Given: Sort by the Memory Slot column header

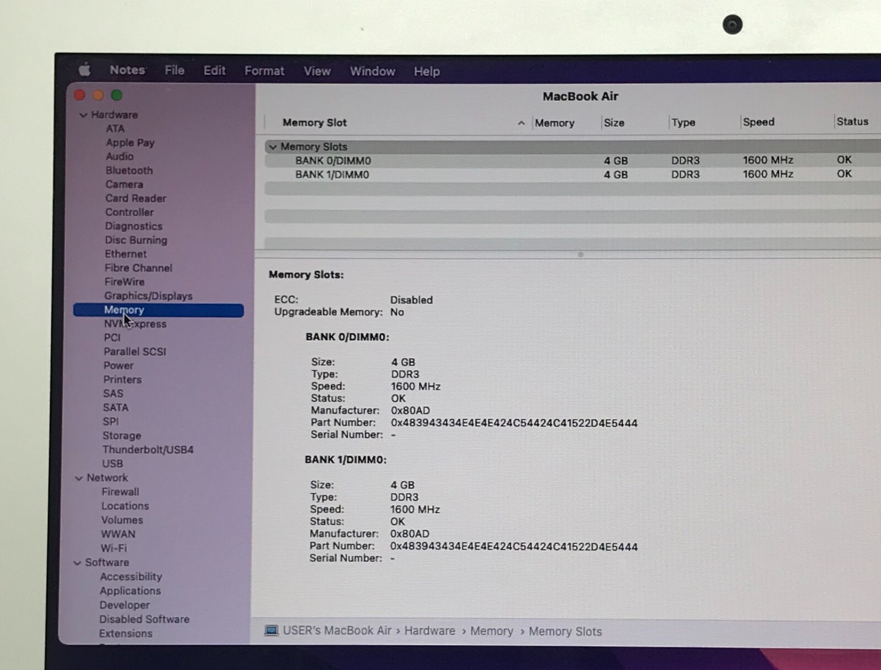Looking at the screenshot, I should [x=314, y=122].
